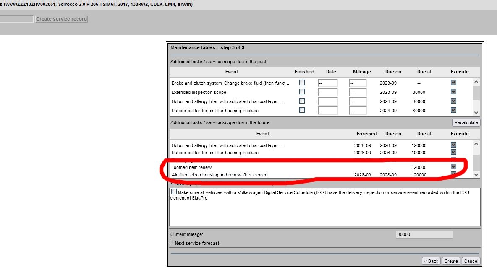This screenshot has height=280, width=497.
Task: Click Mileage field for Extended inspection scope
Action: pyautogui.click(x=358, y=92)
